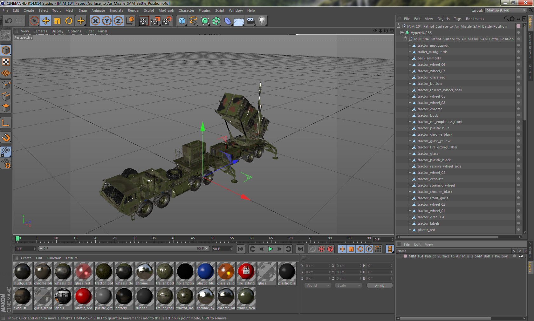Image resolution: width=534 pixels, height=321 pixels.
Task: Click timeline marker at frame 45
Action: (193, 238)
